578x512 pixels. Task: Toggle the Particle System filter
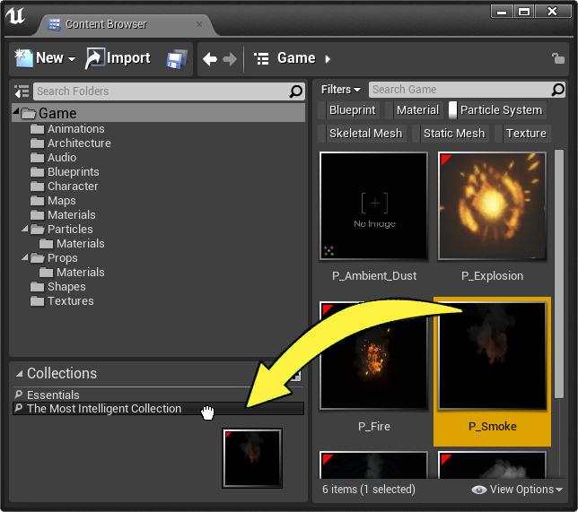click(499, 110)
